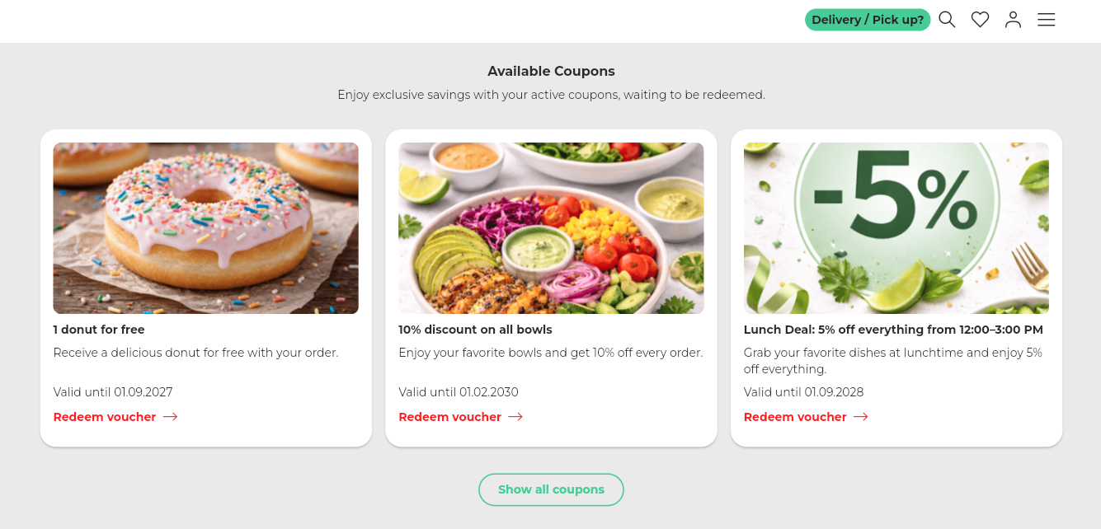This screenshot has height=529, width=1101.
Task: Click the -5% lunch deal image
Action: [x=896, y=228]
